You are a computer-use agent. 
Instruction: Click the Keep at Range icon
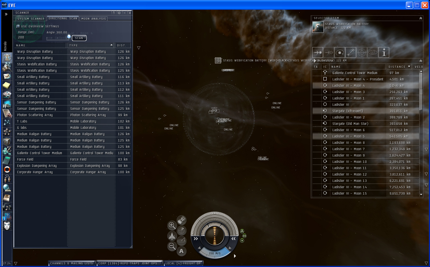click(351, 52)
